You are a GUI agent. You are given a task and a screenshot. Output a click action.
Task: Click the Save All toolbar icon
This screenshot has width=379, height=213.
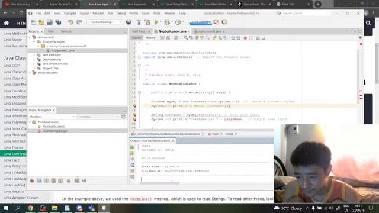point(58,22)
